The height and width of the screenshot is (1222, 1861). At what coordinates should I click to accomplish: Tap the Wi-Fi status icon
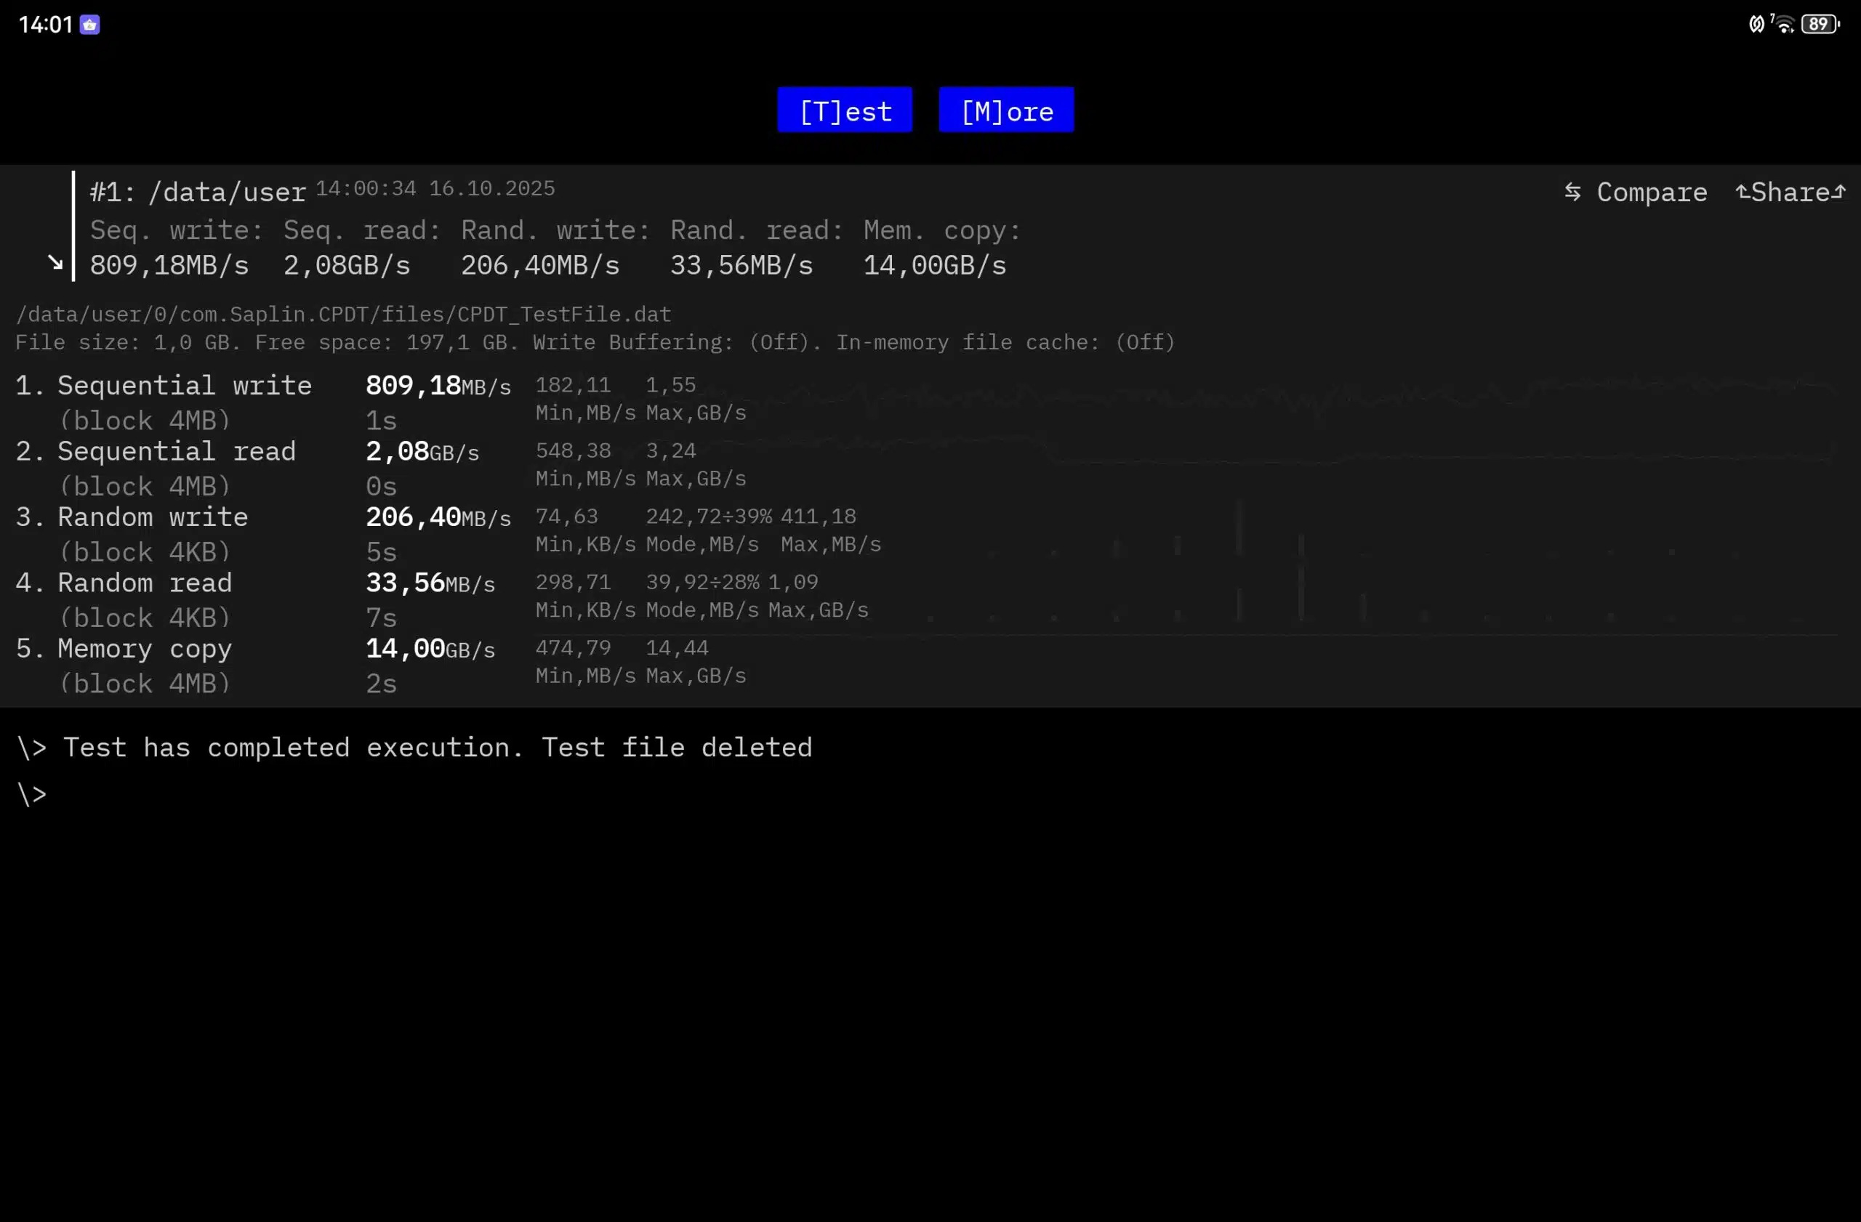tap(1784, 24)
